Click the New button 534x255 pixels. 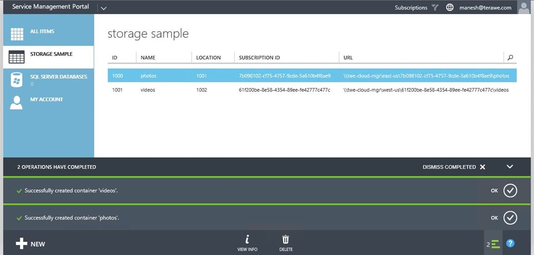[x=30, y=244]
